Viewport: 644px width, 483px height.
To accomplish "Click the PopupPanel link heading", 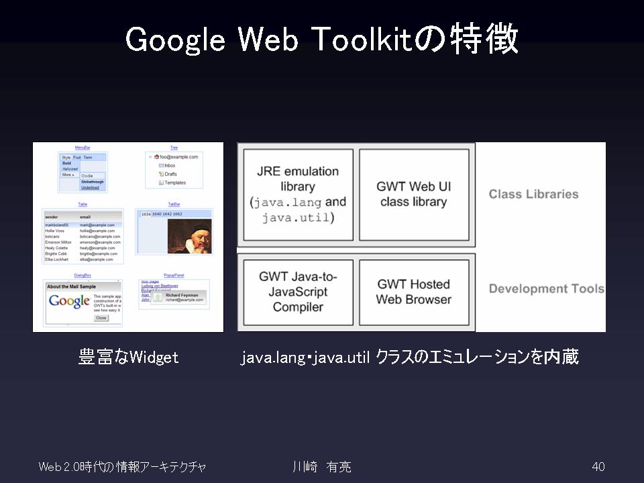I will 174,275.
